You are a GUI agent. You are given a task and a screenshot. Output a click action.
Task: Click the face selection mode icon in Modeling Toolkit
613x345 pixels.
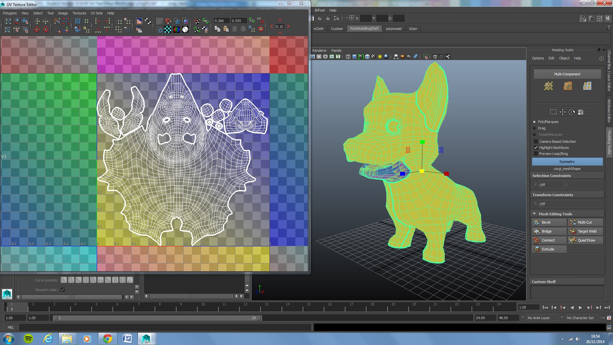(x=587, y=86)
